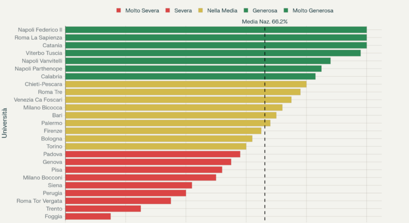Select the Napoli Federico II green bar

tap(215, 30)
